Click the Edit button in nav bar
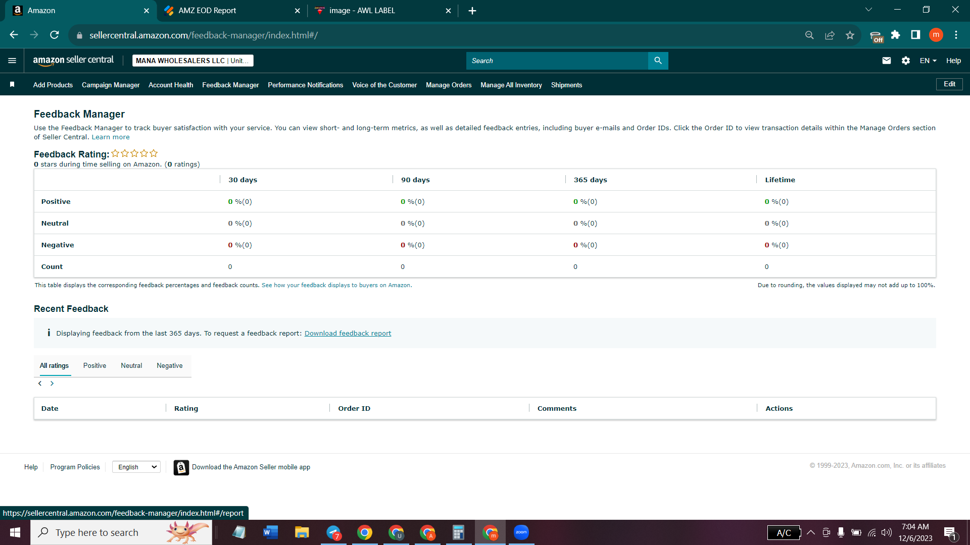This screenshot has width=970, height=545. click(949, 84)
